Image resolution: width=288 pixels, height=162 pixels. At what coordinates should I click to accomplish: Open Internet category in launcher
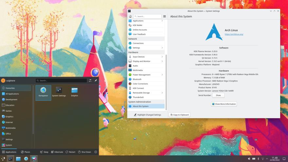coord(16,122)
